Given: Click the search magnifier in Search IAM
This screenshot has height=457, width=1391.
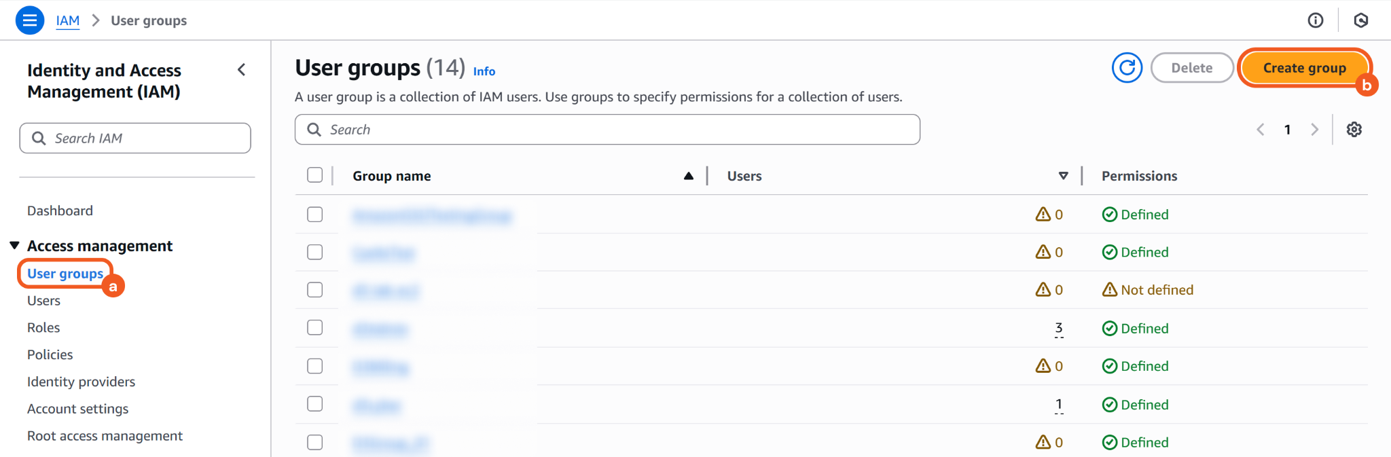Looking at the screenshot, I should click(39, 139).
